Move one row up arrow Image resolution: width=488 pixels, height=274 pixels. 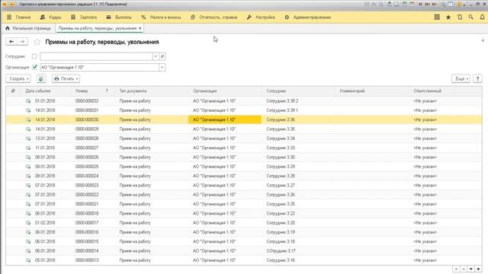(464, 269)
